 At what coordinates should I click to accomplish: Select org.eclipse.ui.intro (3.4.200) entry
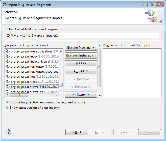point(32,57)
